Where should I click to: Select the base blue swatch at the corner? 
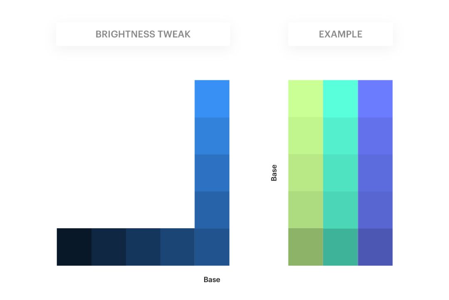[x=212, y=247]
